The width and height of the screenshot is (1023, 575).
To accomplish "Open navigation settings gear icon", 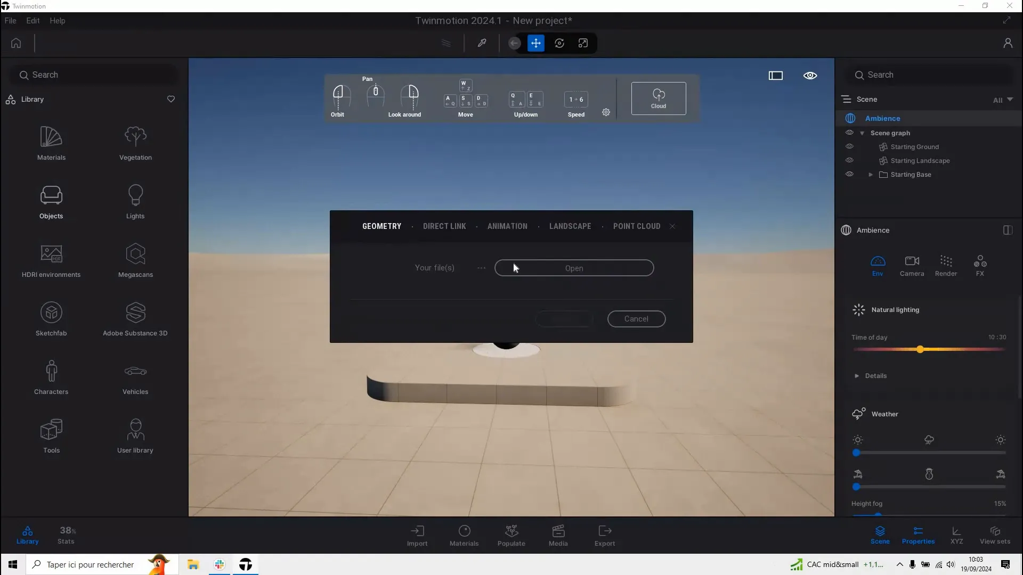I will coord(606,112).
